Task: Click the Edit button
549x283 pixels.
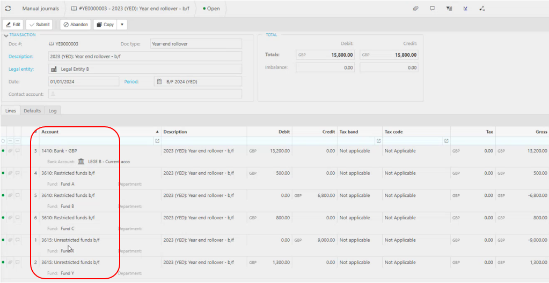Action: [13, 25]
